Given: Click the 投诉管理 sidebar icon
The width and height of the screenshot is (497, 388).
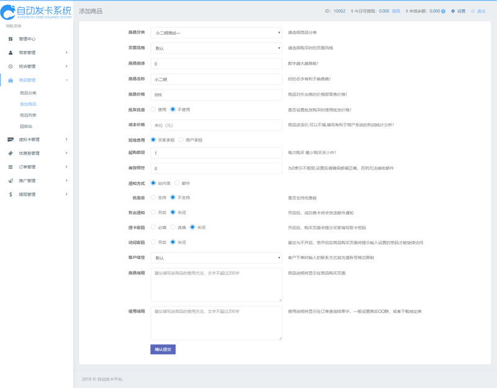Looking at the screenshot, I should [11, 66].
